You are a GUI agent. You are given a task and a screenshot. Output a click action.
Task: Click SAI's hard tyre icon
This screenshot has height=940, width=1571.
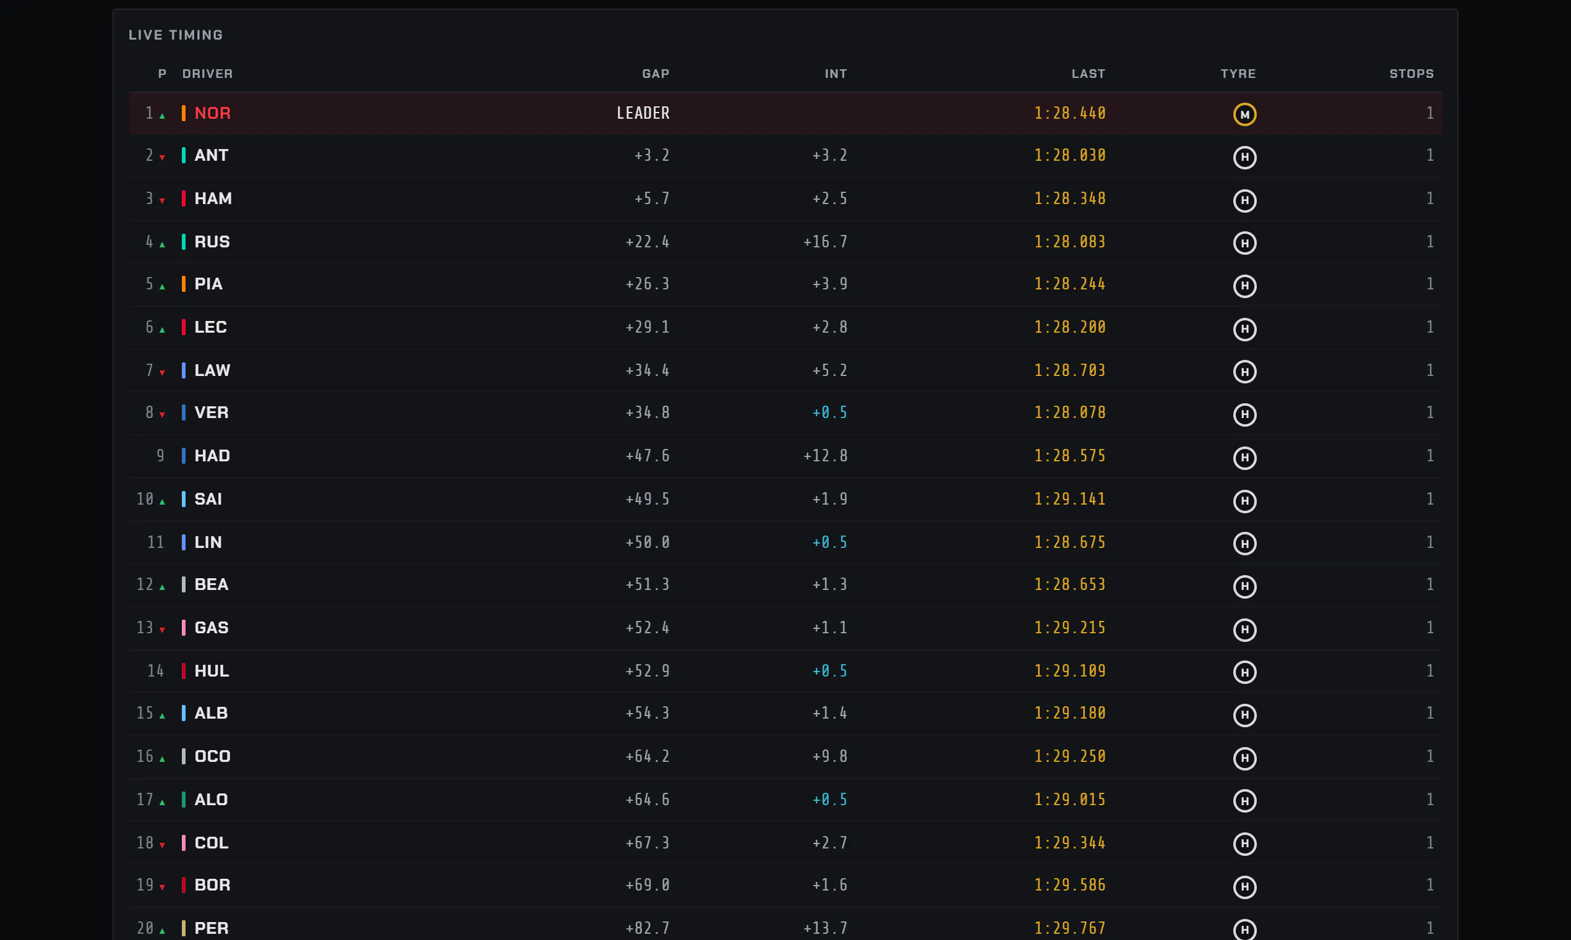tap(1244, 501)
